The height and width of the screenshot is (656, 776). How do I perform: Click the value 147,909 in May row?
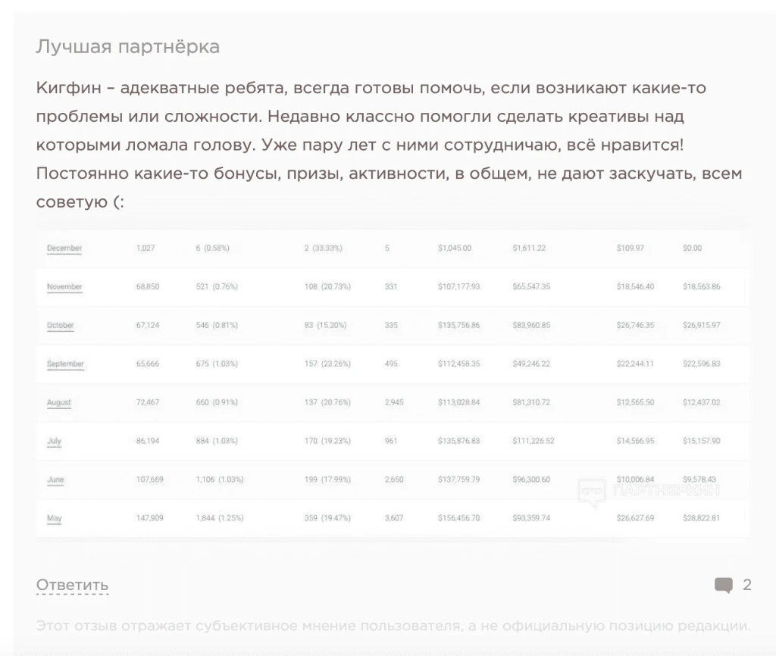[150, 518]
